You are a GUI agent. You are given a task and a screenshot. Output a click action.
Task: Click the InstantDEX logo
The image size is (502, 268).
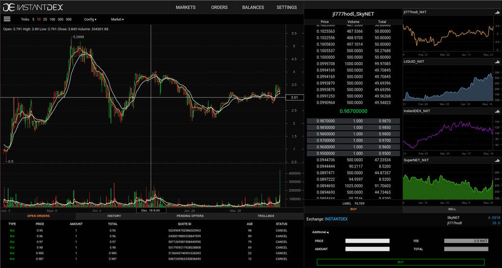(x=33, y=7)
